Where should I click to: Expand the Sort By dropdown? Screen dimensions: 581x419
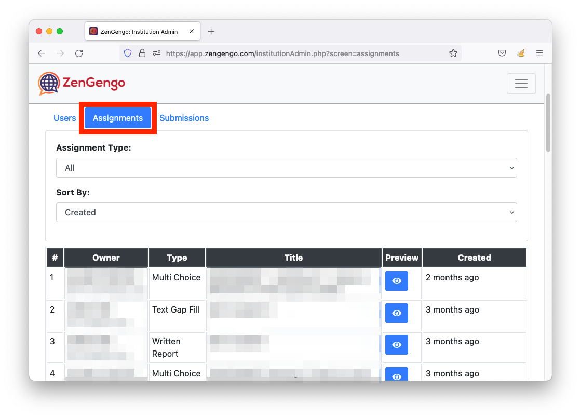287,212
